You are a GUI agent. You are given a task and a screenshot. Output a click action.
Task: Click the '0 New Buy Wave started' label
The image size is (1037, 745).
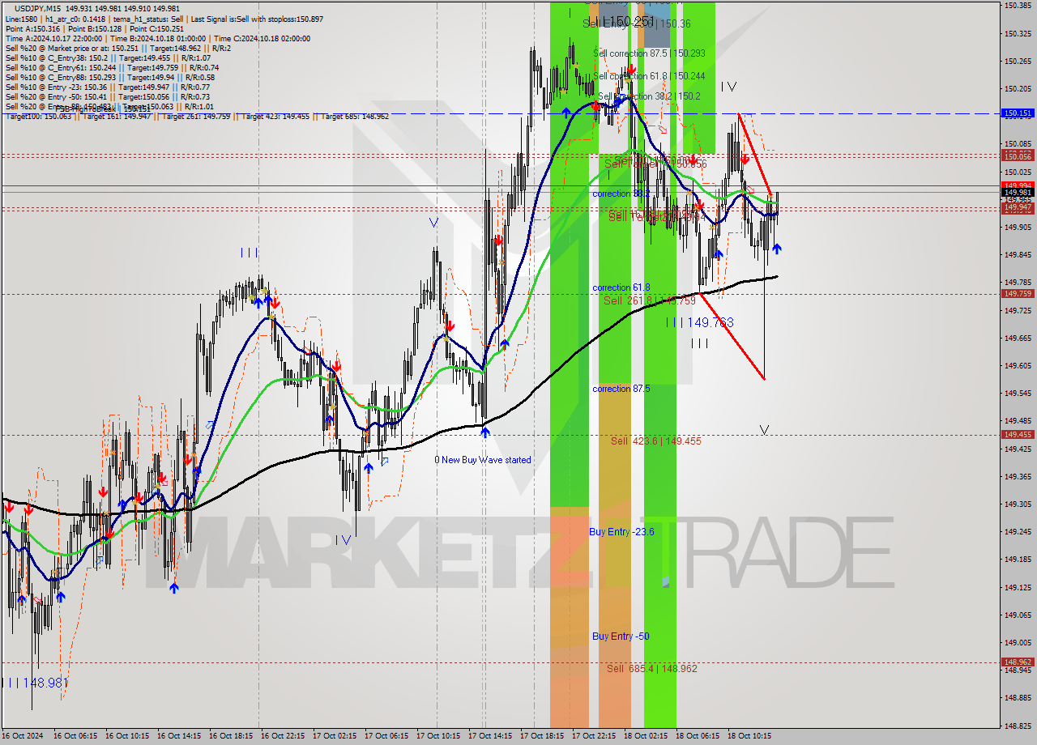click(x=483, y=460)
